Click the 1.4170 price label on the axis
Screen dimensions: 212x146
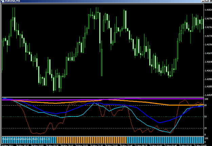point(208,44)
